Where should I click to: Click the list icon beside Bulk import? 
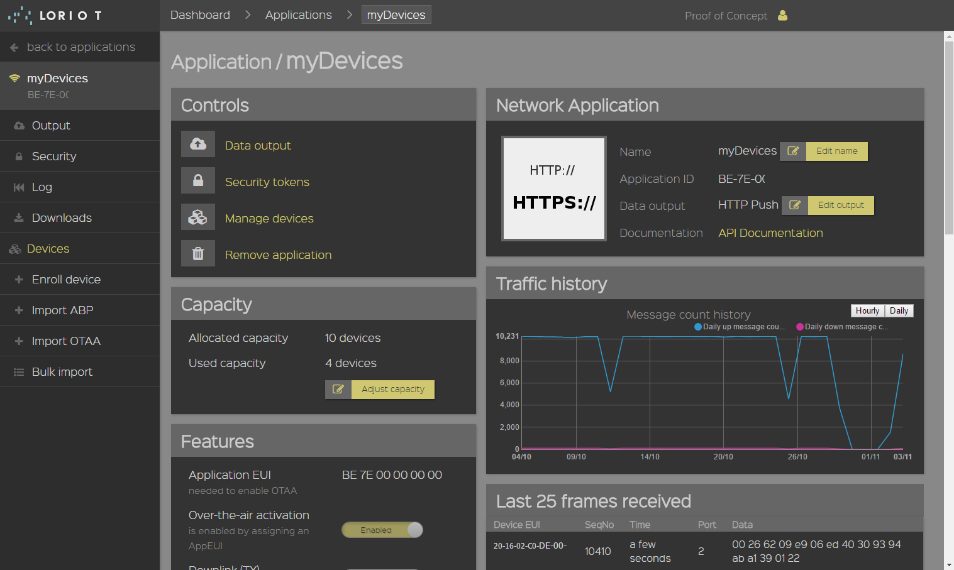pos(19,372)
